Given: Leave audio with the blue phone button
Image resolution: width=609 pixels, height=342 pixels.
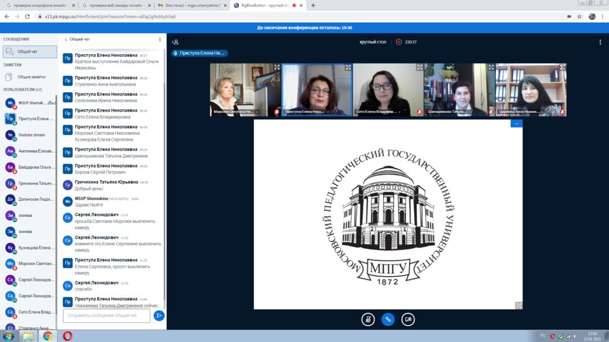Looking at the screenshot, I should pos(388,319).
